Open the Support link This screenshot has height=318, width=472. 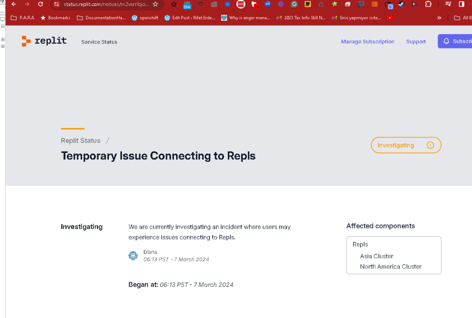coord(416,41)
